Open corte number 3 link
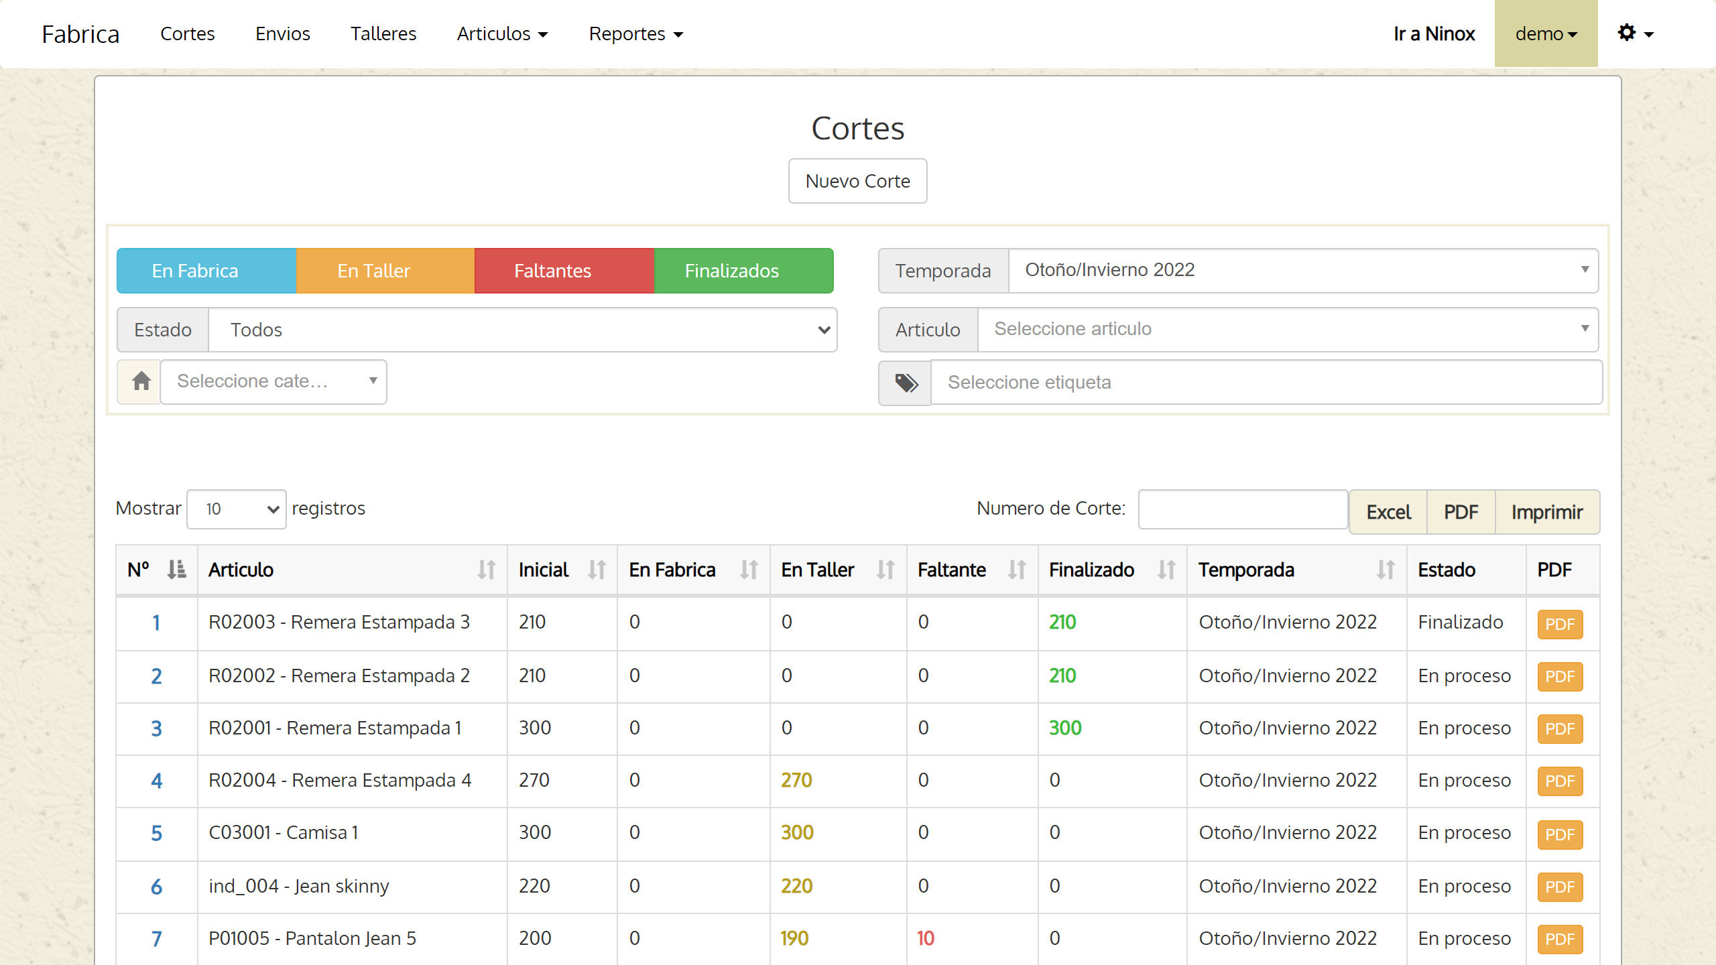The width and height of the screenshot is (1716, 965). pyautogui.click(x=156, y=728)
